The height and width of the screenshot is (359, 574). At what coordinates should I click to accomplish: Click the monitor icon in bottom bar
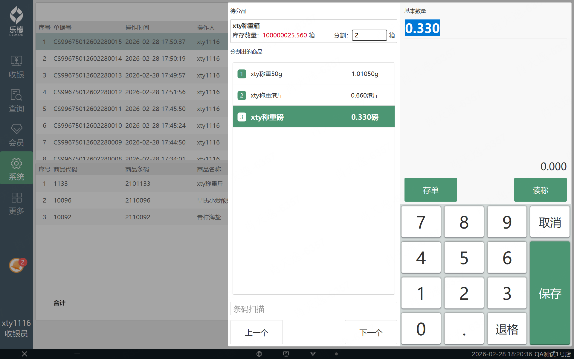pyautogui.click(x=286, y=354)
